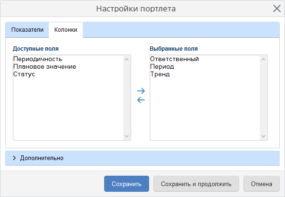
Task: Close the Настройки портлета dialog
Action: [x=277, y=9]
